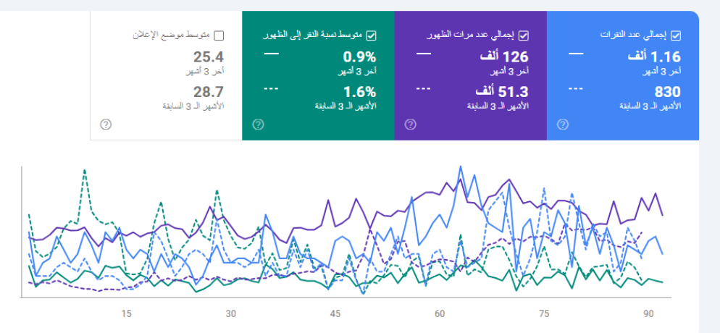Click day 45 on chart axis

pyautogui.click(x=335, y=313)
